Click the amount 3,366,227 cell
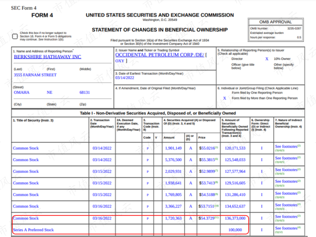316x237 pixels. point(173,206)
